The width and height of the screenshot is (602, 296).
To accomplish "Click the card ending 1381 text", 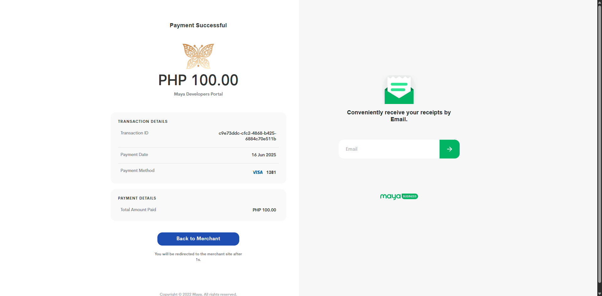I will (271, 172).
